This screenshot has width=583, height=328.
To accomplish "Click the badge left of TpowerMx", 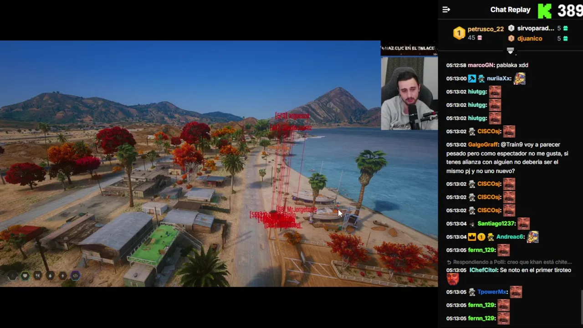I will pyautogui.click(x=472, y=292).
